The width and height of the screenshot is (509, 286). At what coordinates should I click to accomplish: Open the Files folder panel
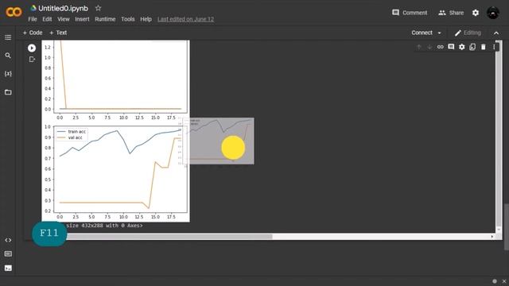[x=8, y=92]
